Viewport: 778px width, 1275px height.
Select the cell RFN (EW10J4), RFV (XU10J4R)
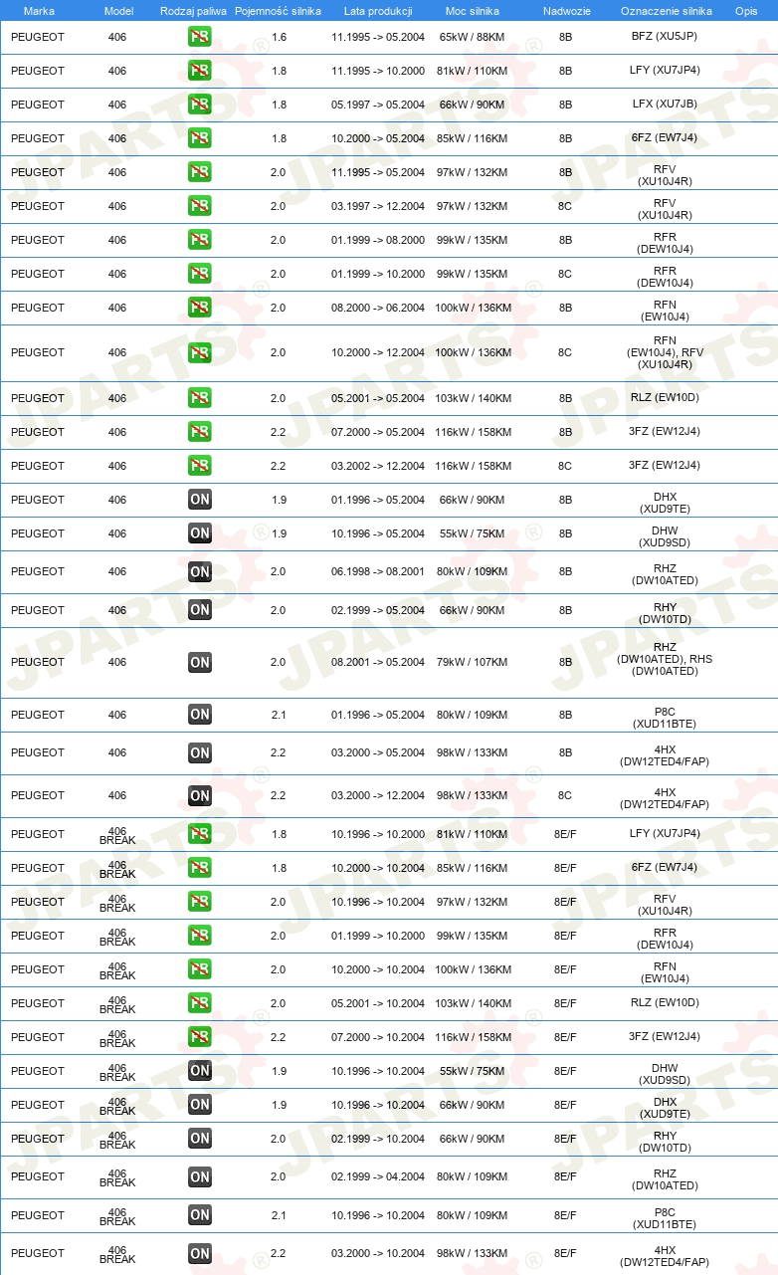click(665, 352)
